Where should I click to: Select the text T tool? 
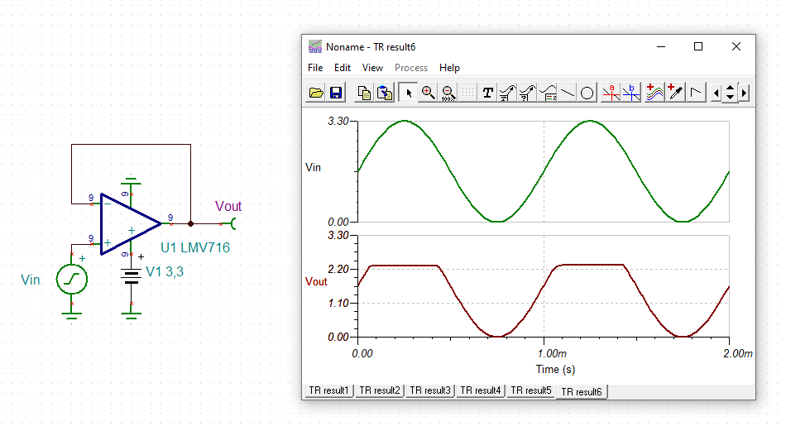click(x=487, y=93)
